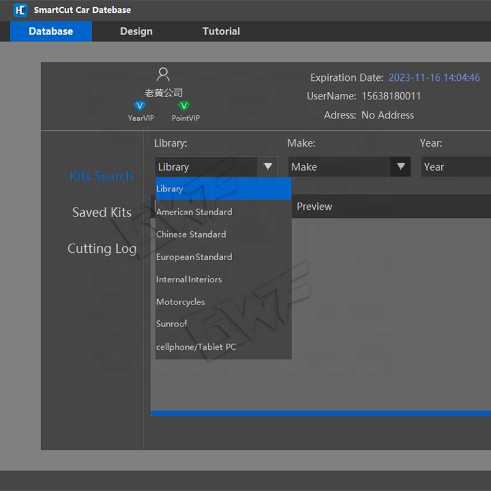Select Internal Interiors library option
Viewport: 491px width, 491px height.
pyautogui.click(x=189, y=279)
